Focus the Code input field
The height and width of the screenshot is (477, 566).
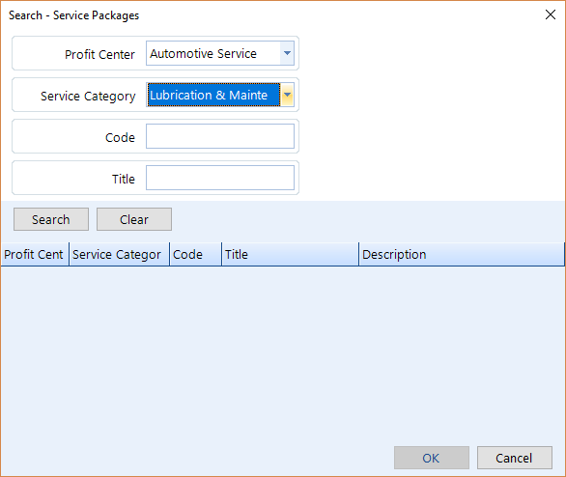220,136
